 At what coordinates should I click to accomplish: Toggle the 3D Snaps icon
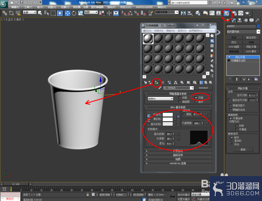coord(123,13)
